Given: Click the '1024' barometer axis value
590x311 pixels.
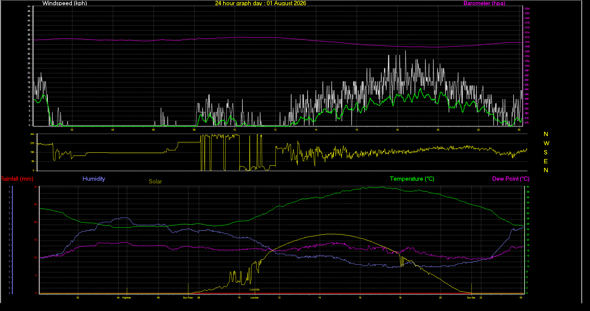Looking at the screenshot, I should click(x=527, y=9).
